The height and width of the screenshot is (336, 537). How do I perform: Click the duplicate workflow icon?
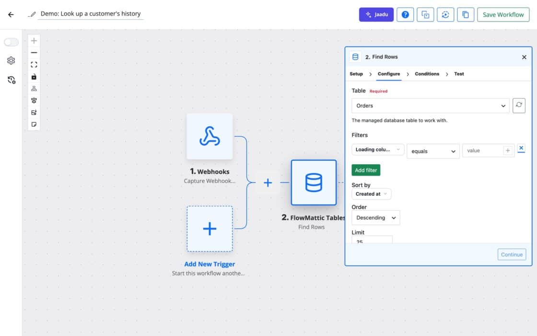pyautogui.click(x=466, y=14)
